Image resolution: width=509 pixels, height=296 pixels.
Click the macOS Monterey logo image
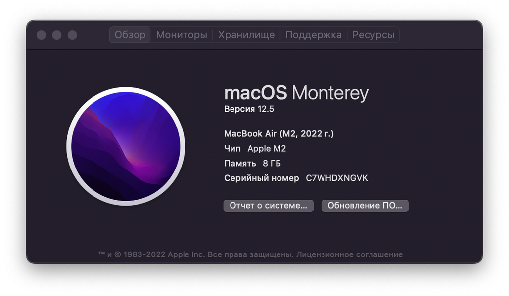click(126, 146)
